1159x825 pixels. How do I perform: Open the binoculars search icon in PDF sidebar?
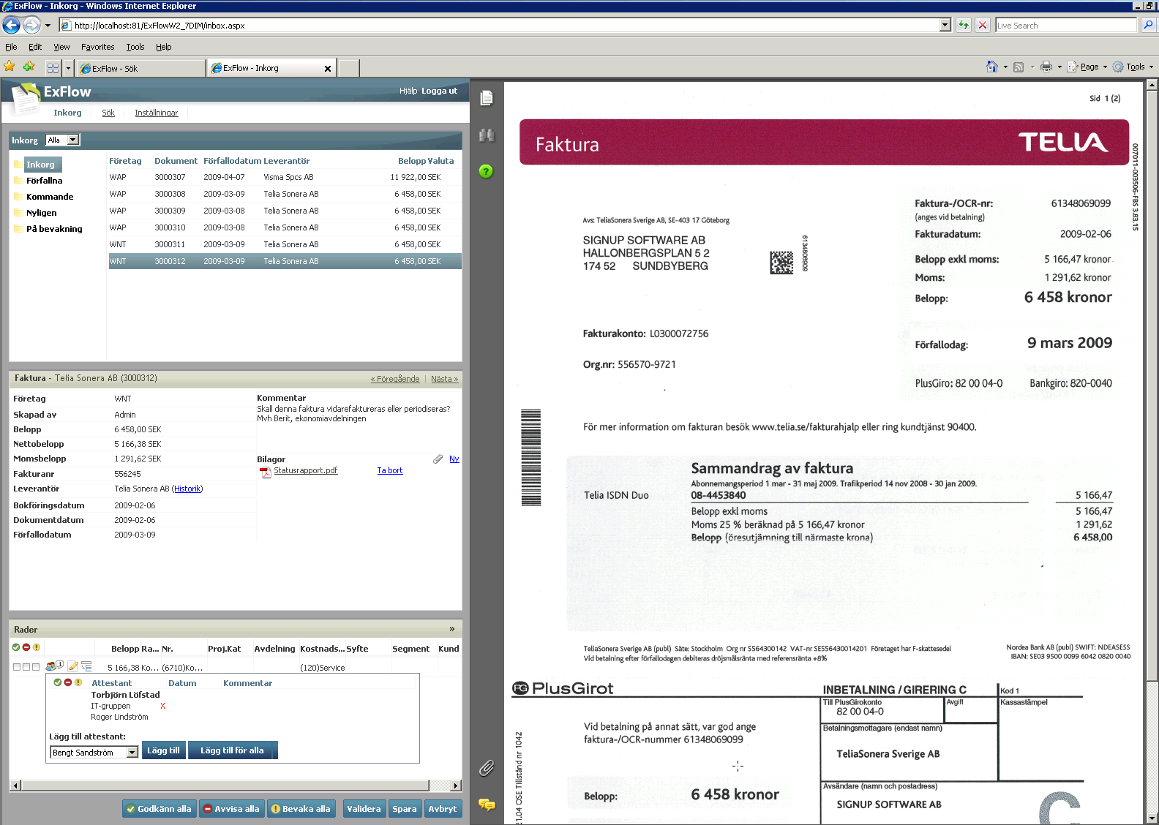(x=487, y=135)
